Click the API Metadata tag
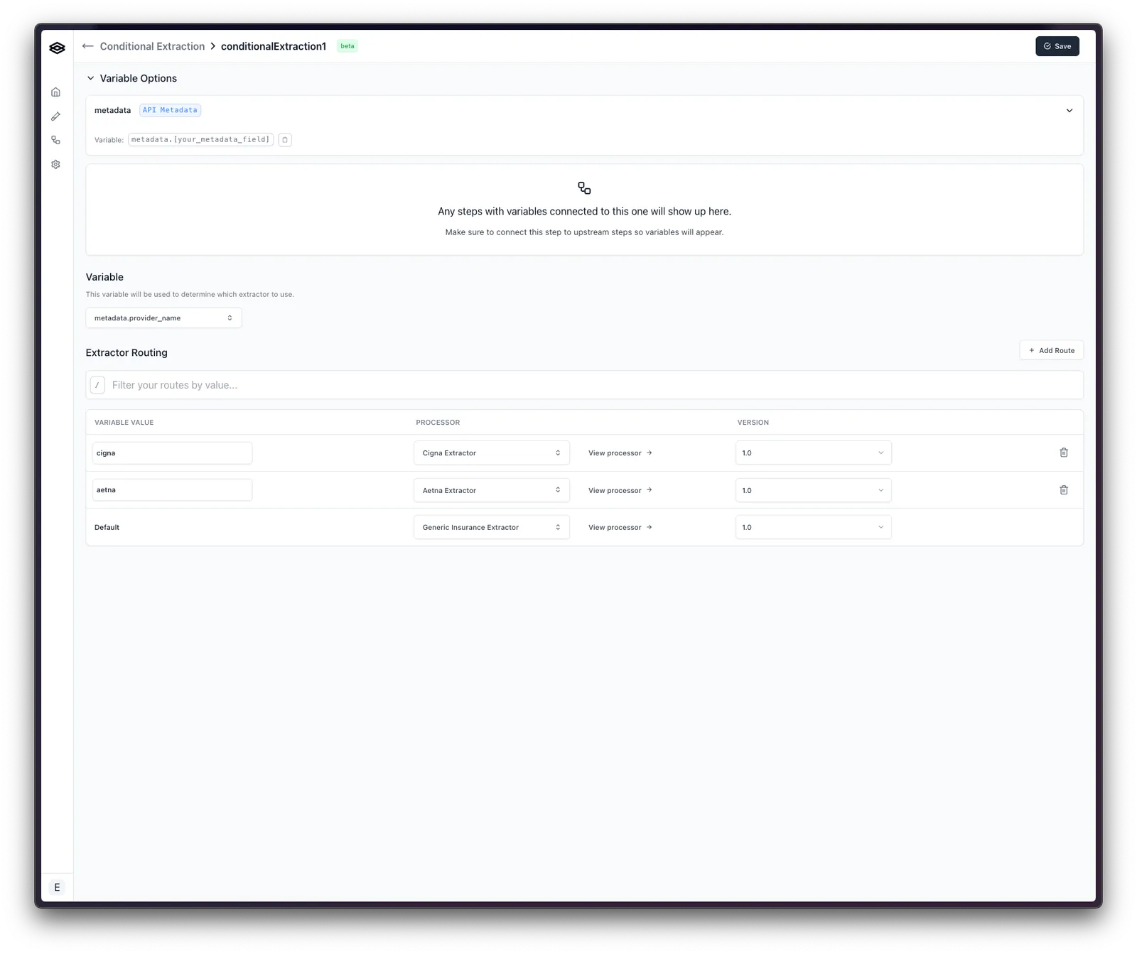This screenshot has height=954, width=1137. (170, 110)
